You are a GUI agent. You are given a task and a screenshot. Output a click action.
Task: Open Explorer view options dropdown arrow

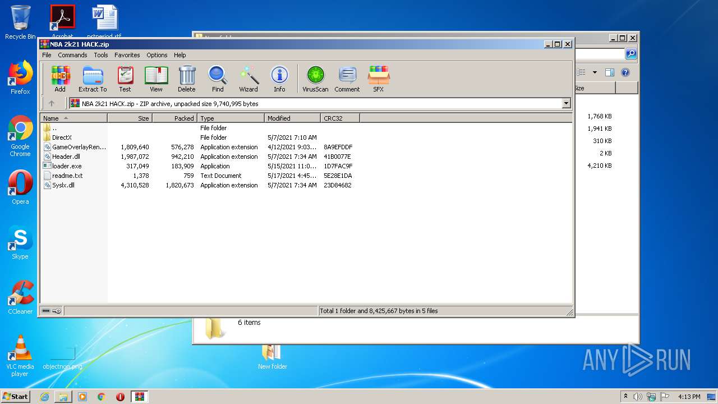point(595,72)
